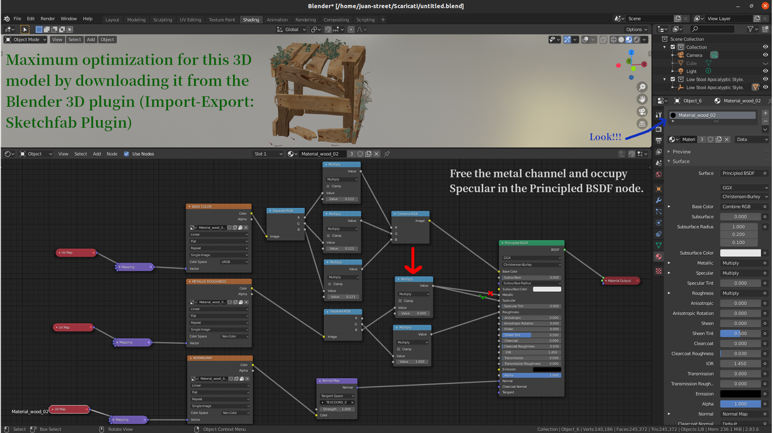Open the View Layer properties tab

coord(658,152)
